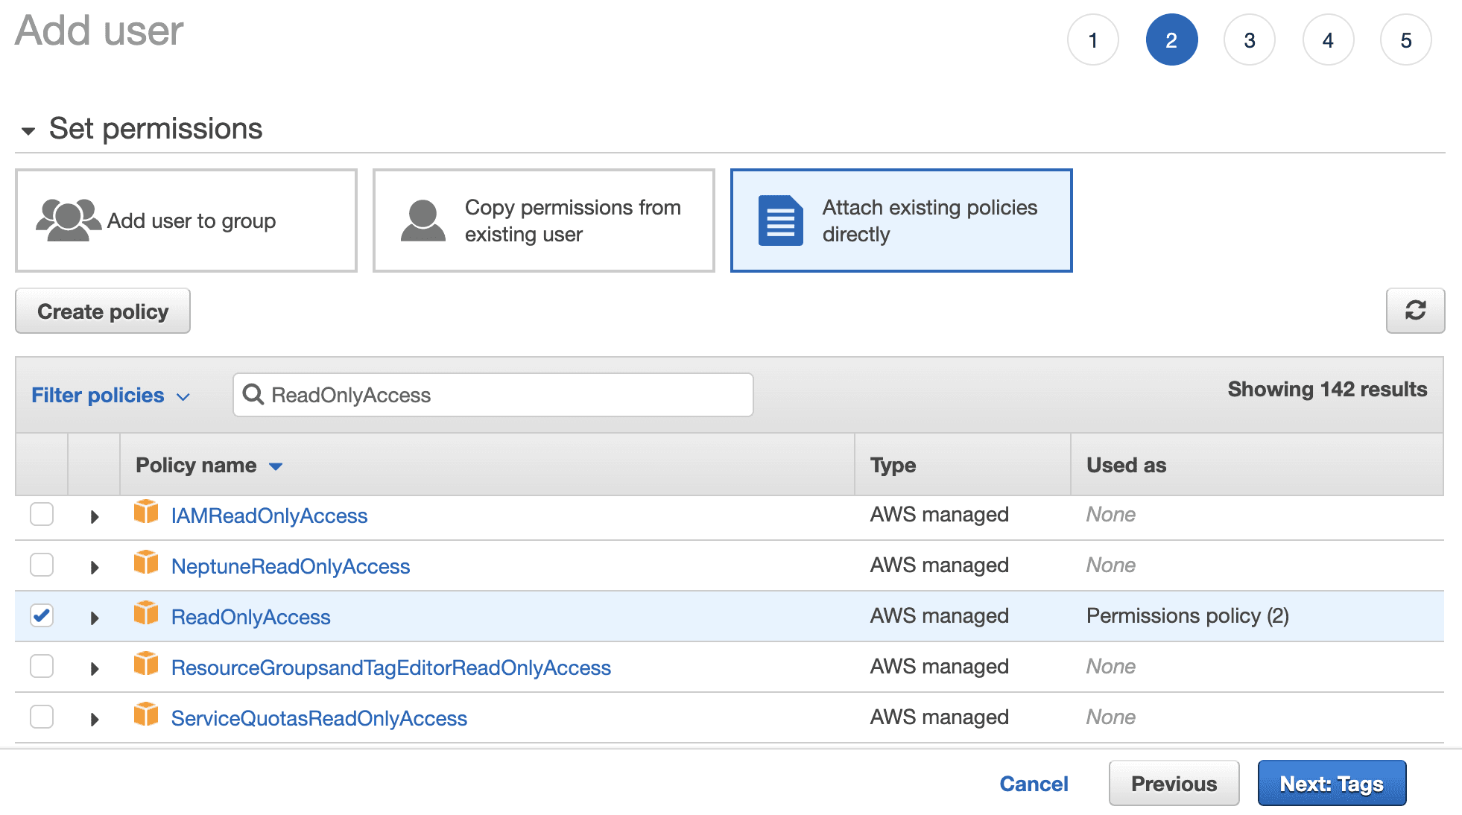Click 'Permissions policy (2)' in ReadOnlyAccess row
1462x815 pixels.
(1188, 615)
